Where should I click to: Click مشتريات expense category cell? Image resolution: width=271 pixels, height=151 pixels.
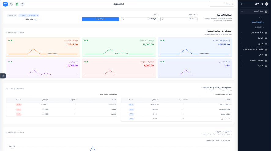coord(112,104)
